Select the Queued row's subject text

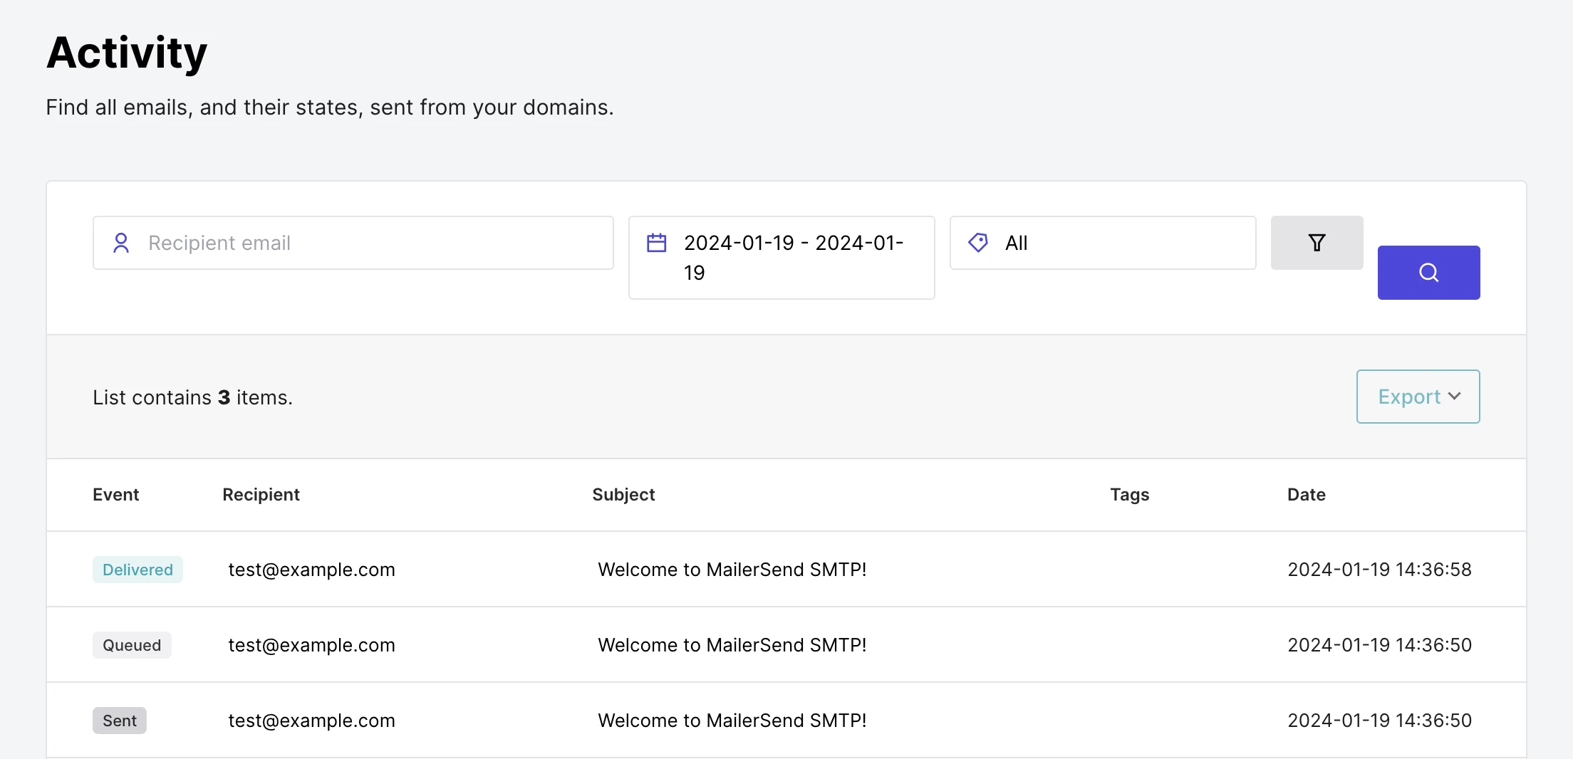[x=732, y=645]
